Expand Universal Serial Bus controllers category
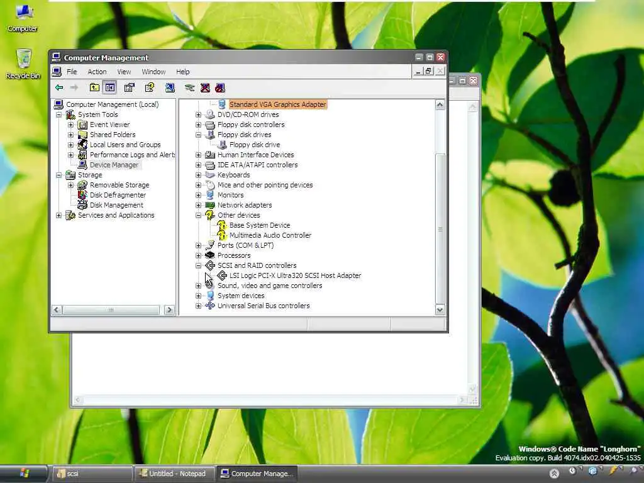 [198, 306]
